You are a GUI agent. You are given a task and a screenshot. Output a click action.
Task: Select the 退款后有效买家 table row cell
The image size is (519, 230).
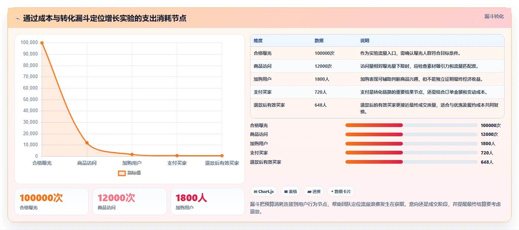coord(281,108)
